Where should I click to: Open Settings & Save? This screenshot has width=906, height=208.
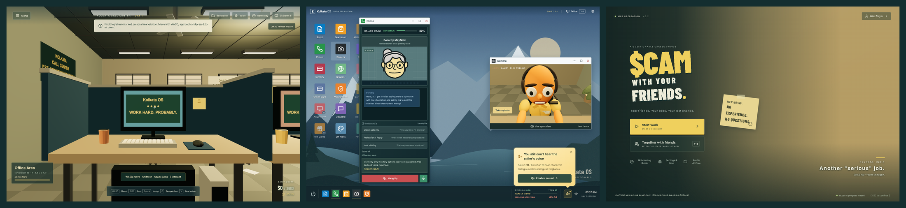point(668,162)
